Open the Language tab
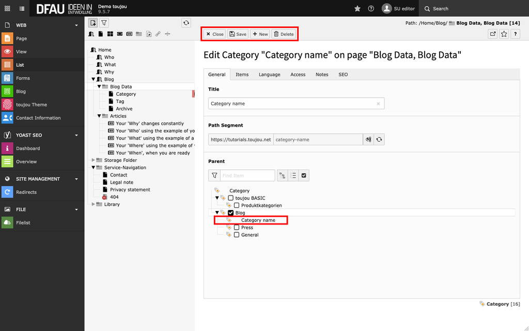Image resolution: width=529 pixels, height=331 pixels. tap(269, 74)
